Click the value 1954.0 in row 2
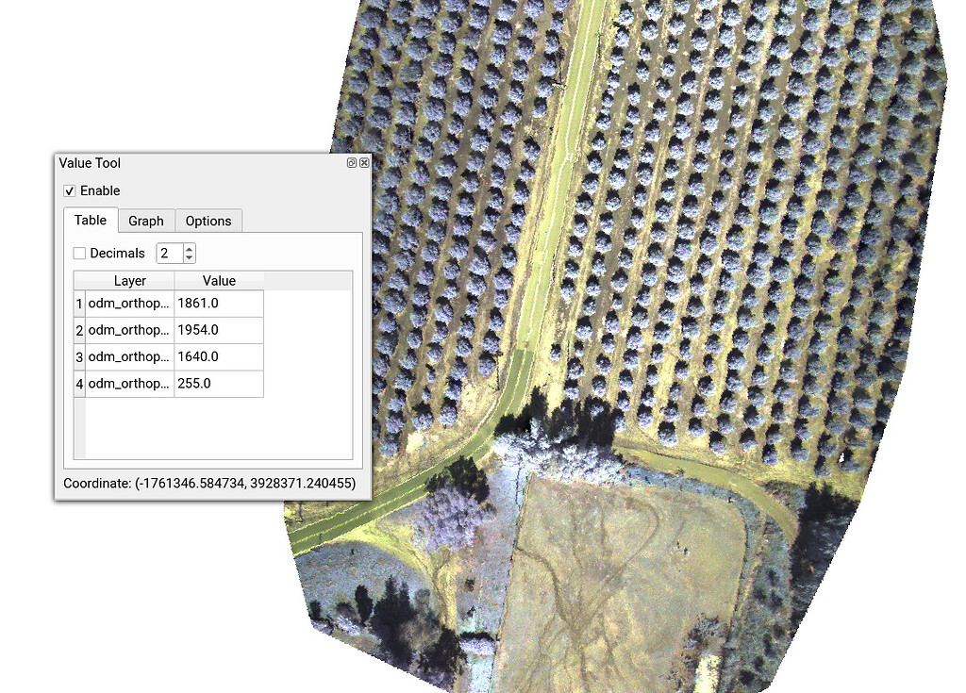The width and height of the screenshot is (966, 693). point(198,330)
